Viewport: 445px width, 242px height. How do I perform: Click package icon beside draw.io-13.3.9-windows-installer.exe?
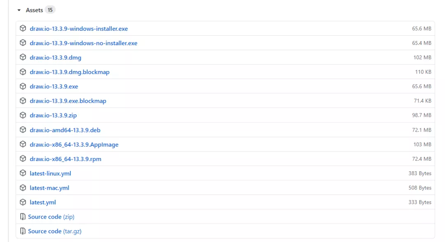[23, 28]
